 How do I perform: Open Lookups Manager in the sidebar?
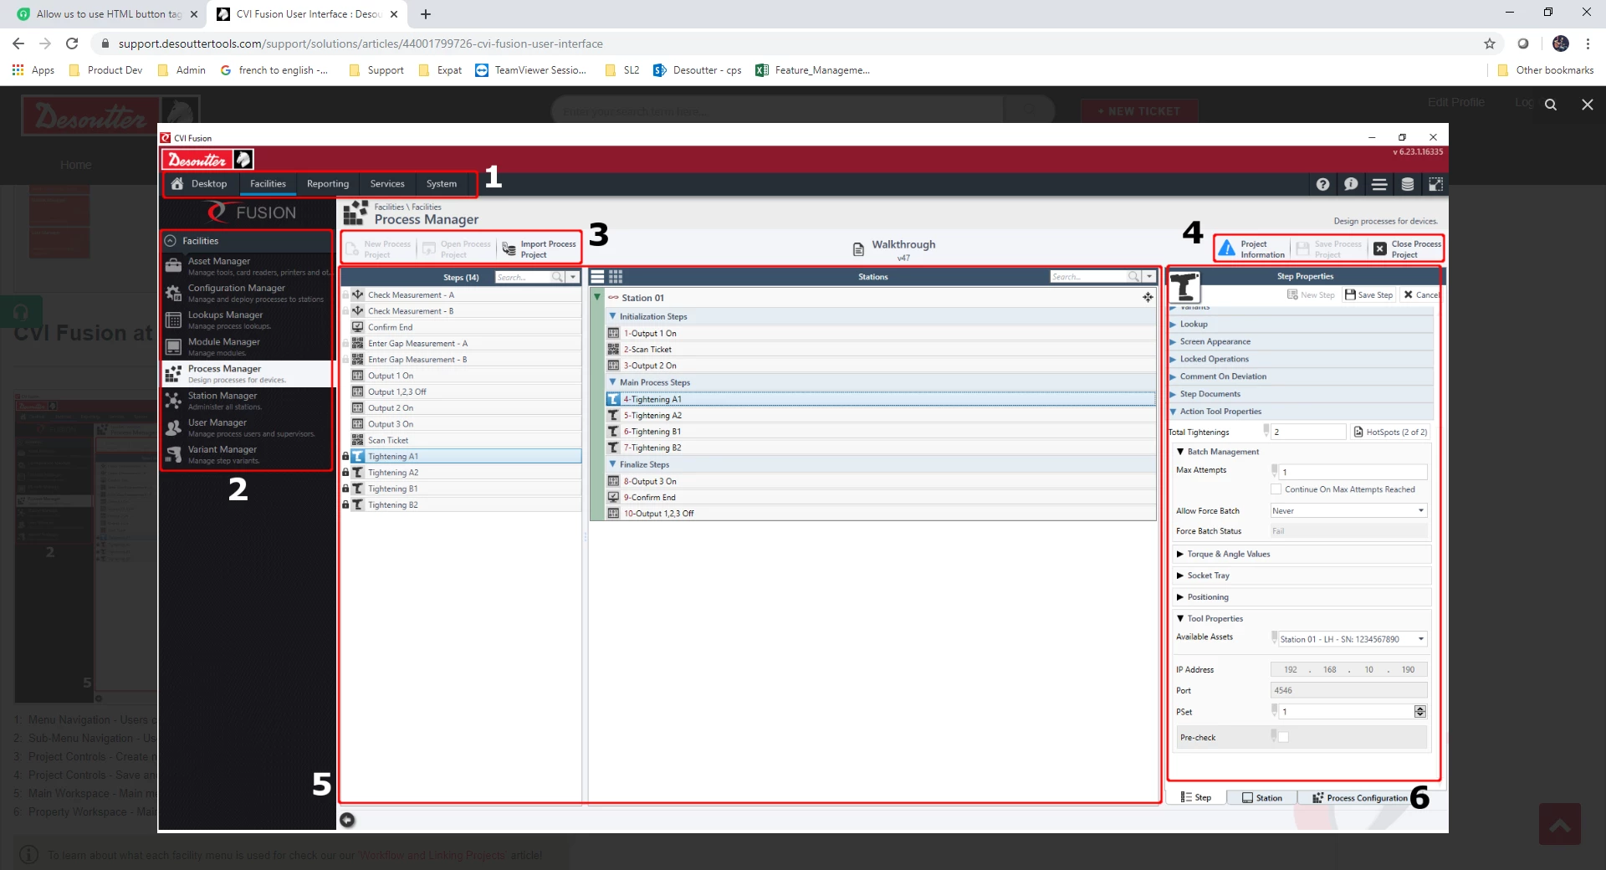coord(248,320)
